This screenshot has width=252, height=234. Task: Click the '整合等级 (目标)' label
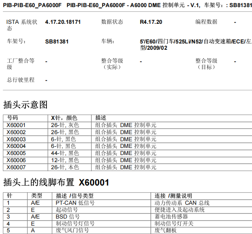[x=206, y=64]
